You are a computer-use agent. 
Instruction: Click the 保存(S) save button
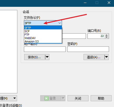click(x=35, y=57)
